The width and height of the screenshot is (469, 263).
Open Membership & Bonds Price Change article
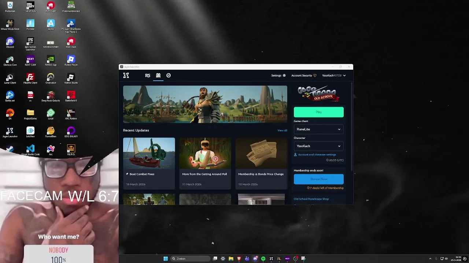[x=261, y=163]
